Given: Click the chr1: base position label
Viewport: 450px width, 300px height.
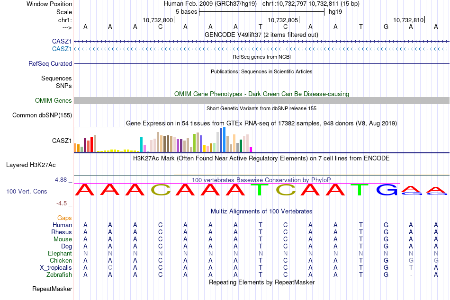Looking at the screenshot, I should tap(65, 20).
